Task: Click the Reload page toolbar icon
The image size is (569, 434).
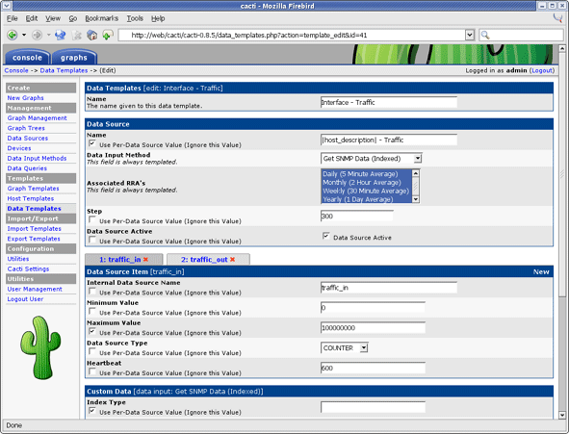Action: (x=61, y=36)
